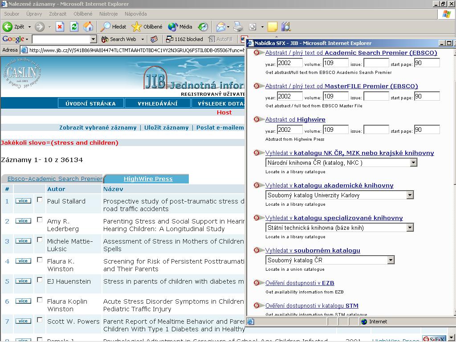Open the Souborný katalog Univerzity Karlovy dropdown

(x=410, y=195)
